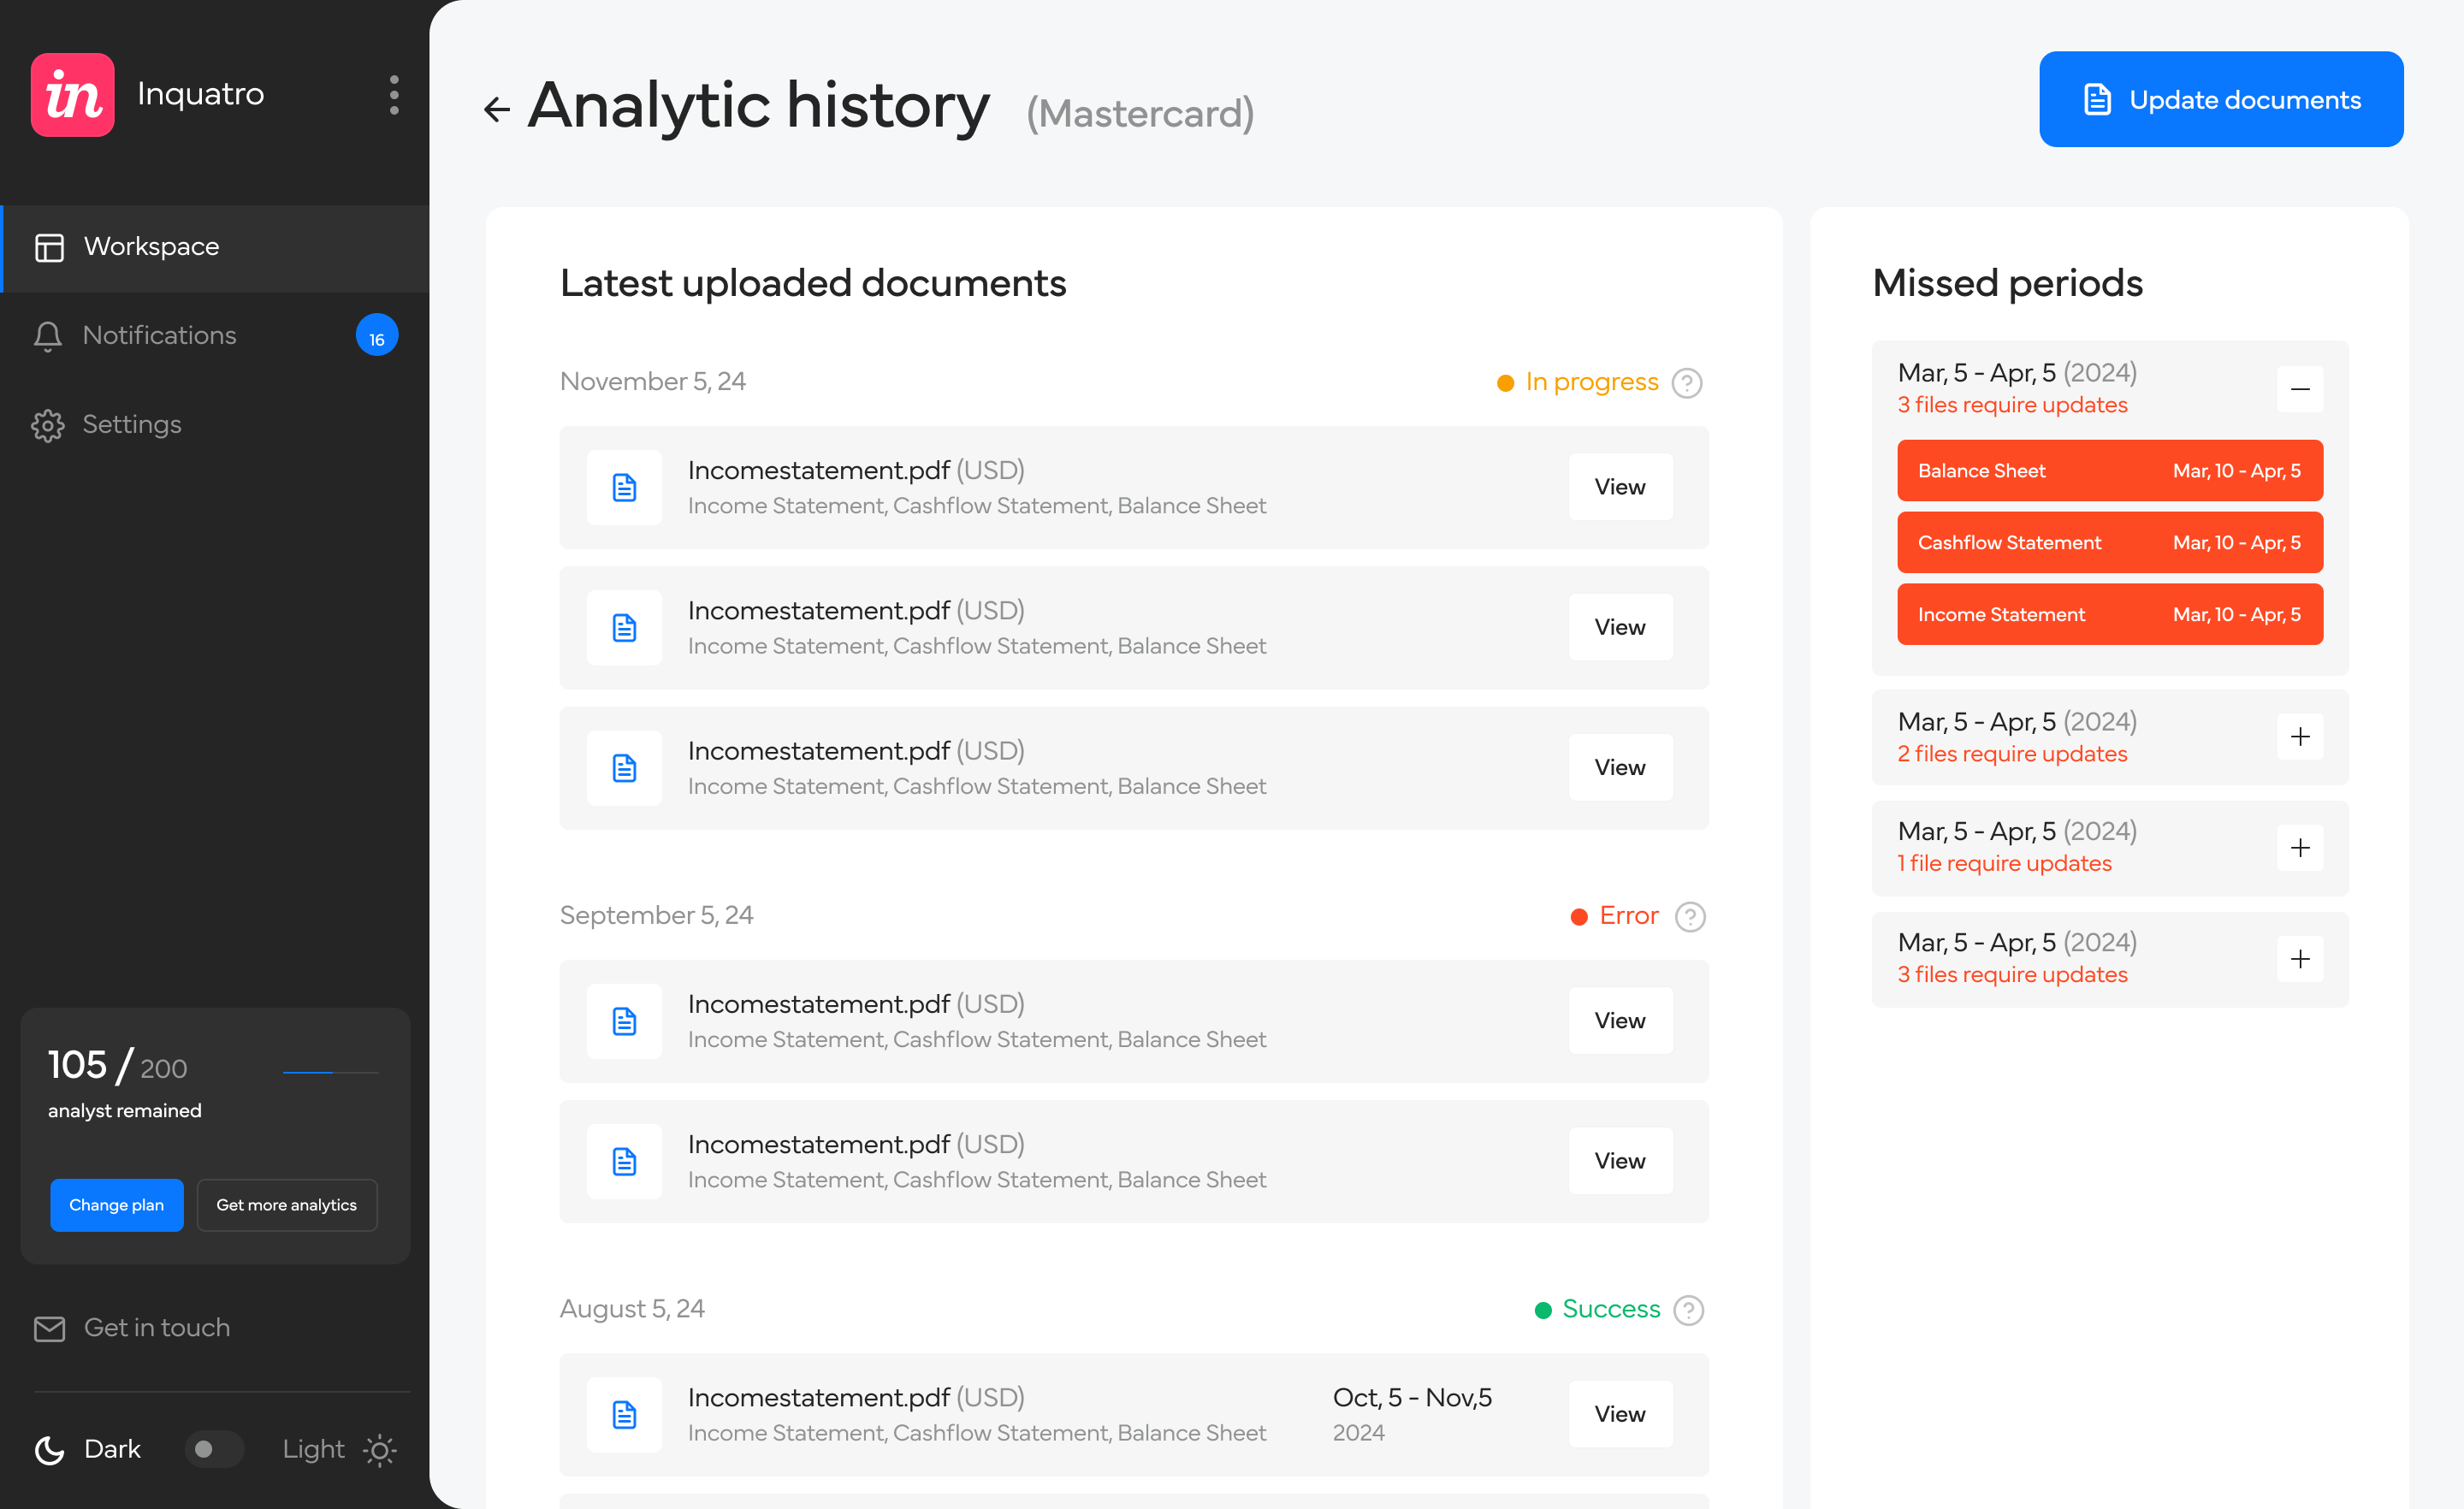Click the Get in touch envelope icon

click(x=49, y=1328)
